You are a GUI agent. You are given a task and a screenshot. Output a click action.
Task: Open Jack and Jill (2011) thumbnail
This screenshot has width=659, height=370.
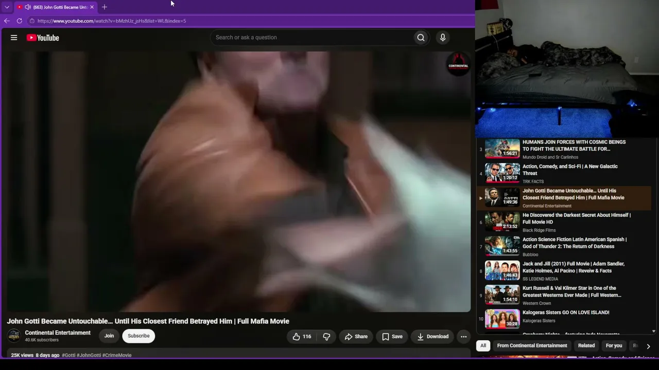coord(502,271)
